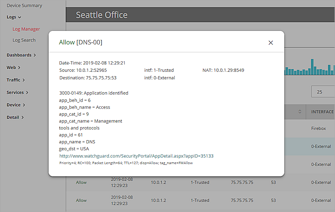The image size is (335, 212).
Task: Click the Allow [DNS-00] dialog title
Action: pos(81,42)
